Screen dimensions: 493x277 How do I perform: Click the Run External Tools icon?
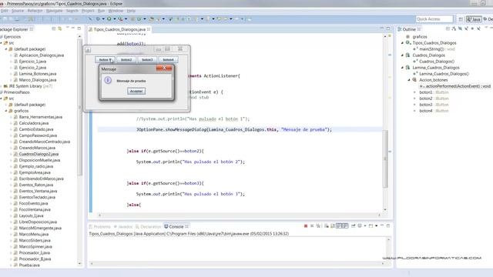click(120, 18)
